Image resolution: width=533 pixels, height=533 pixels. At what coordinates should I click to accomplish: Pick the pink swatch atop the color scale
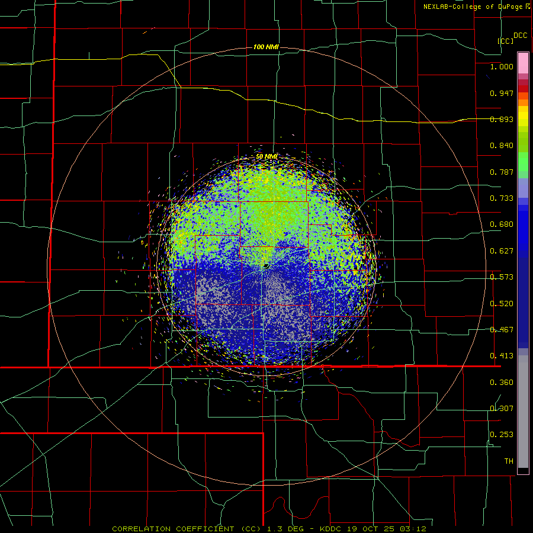click(523, 63)
